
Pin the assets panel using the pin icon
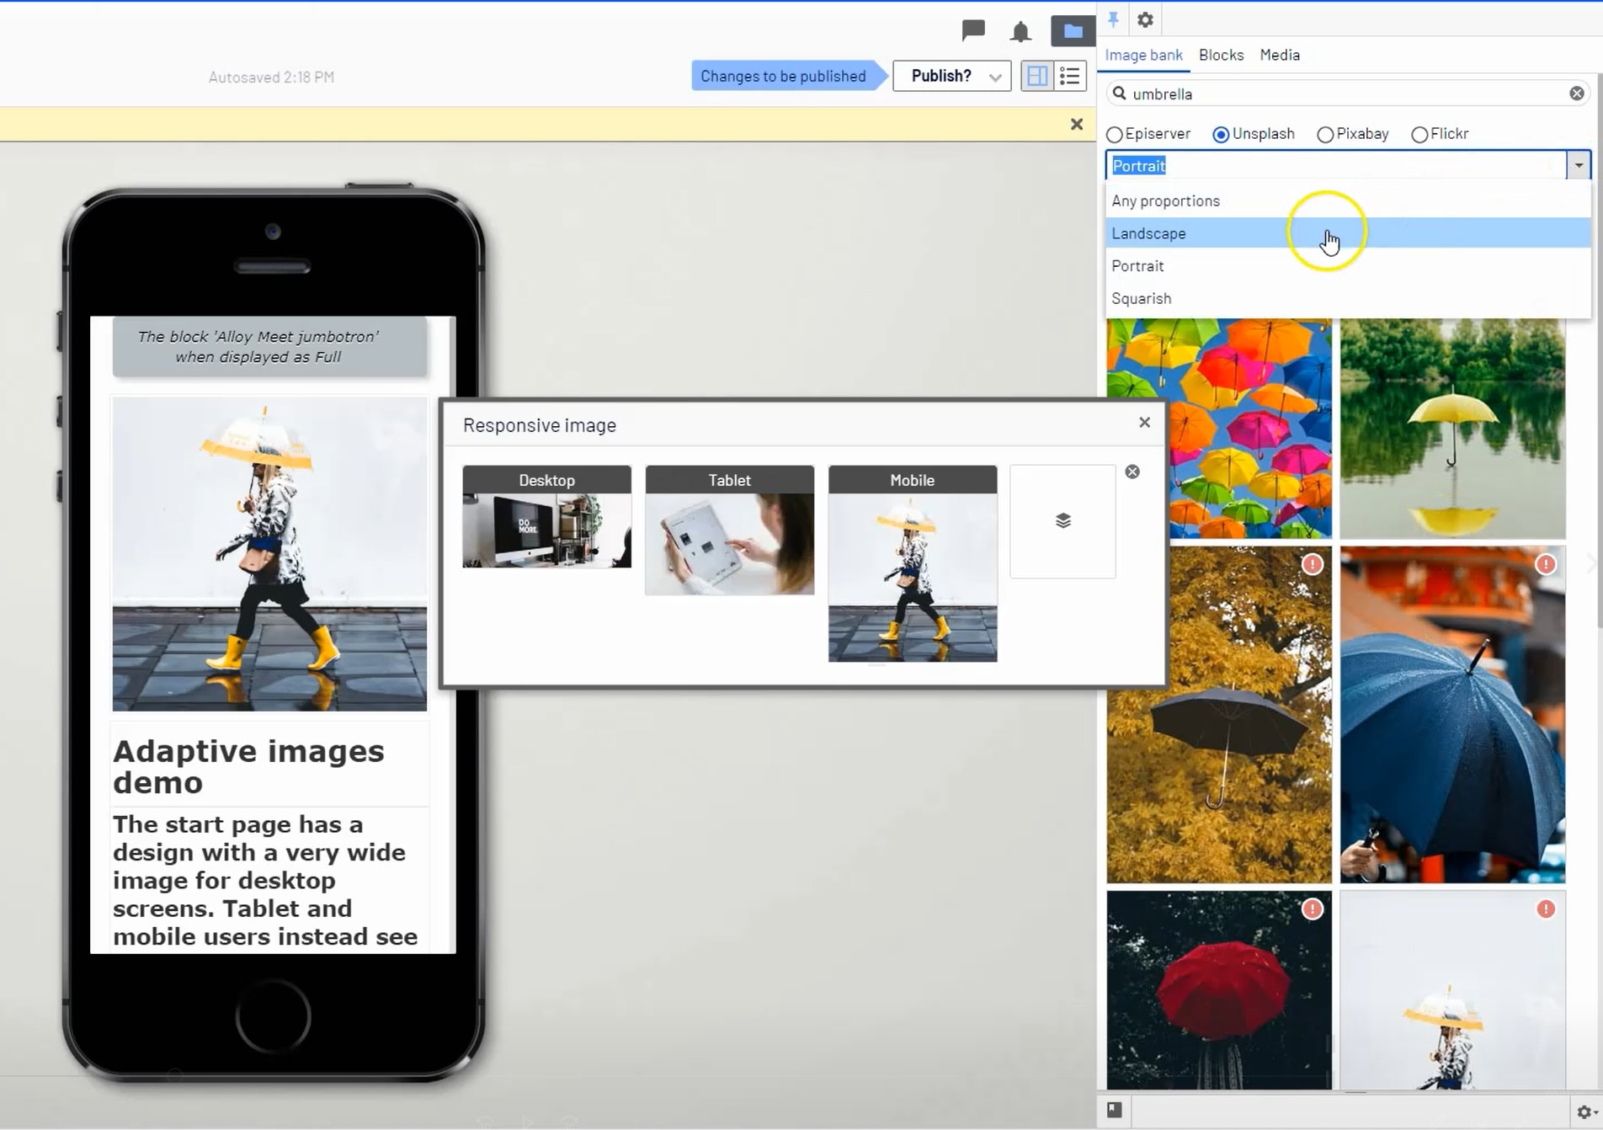point(1113,19)
